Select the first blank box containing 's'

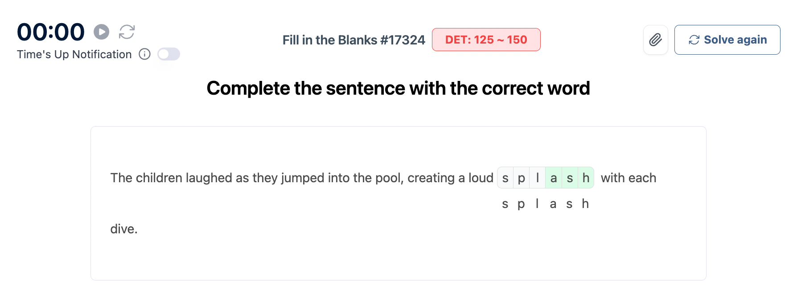point(505,178)
